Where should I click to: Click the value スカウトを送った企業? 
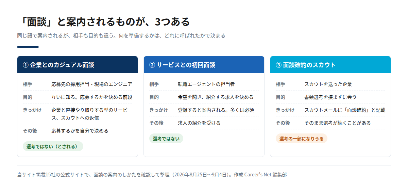pos(328,84)
